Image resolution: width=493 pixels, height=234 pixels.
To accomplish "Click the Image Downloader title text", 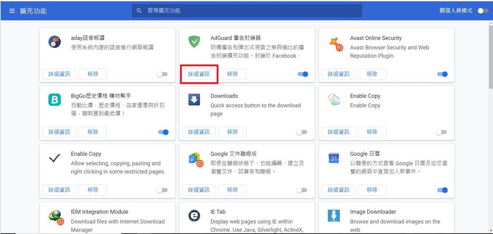I will 373,212.
